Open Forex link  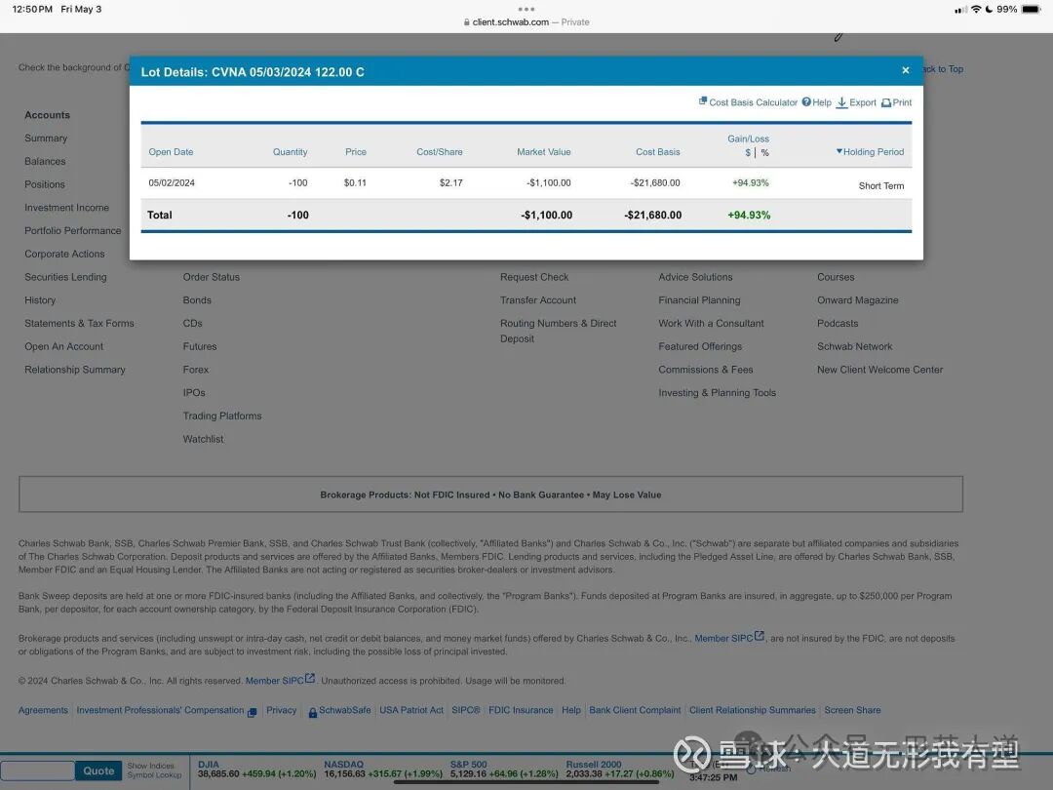coord(195,371)
